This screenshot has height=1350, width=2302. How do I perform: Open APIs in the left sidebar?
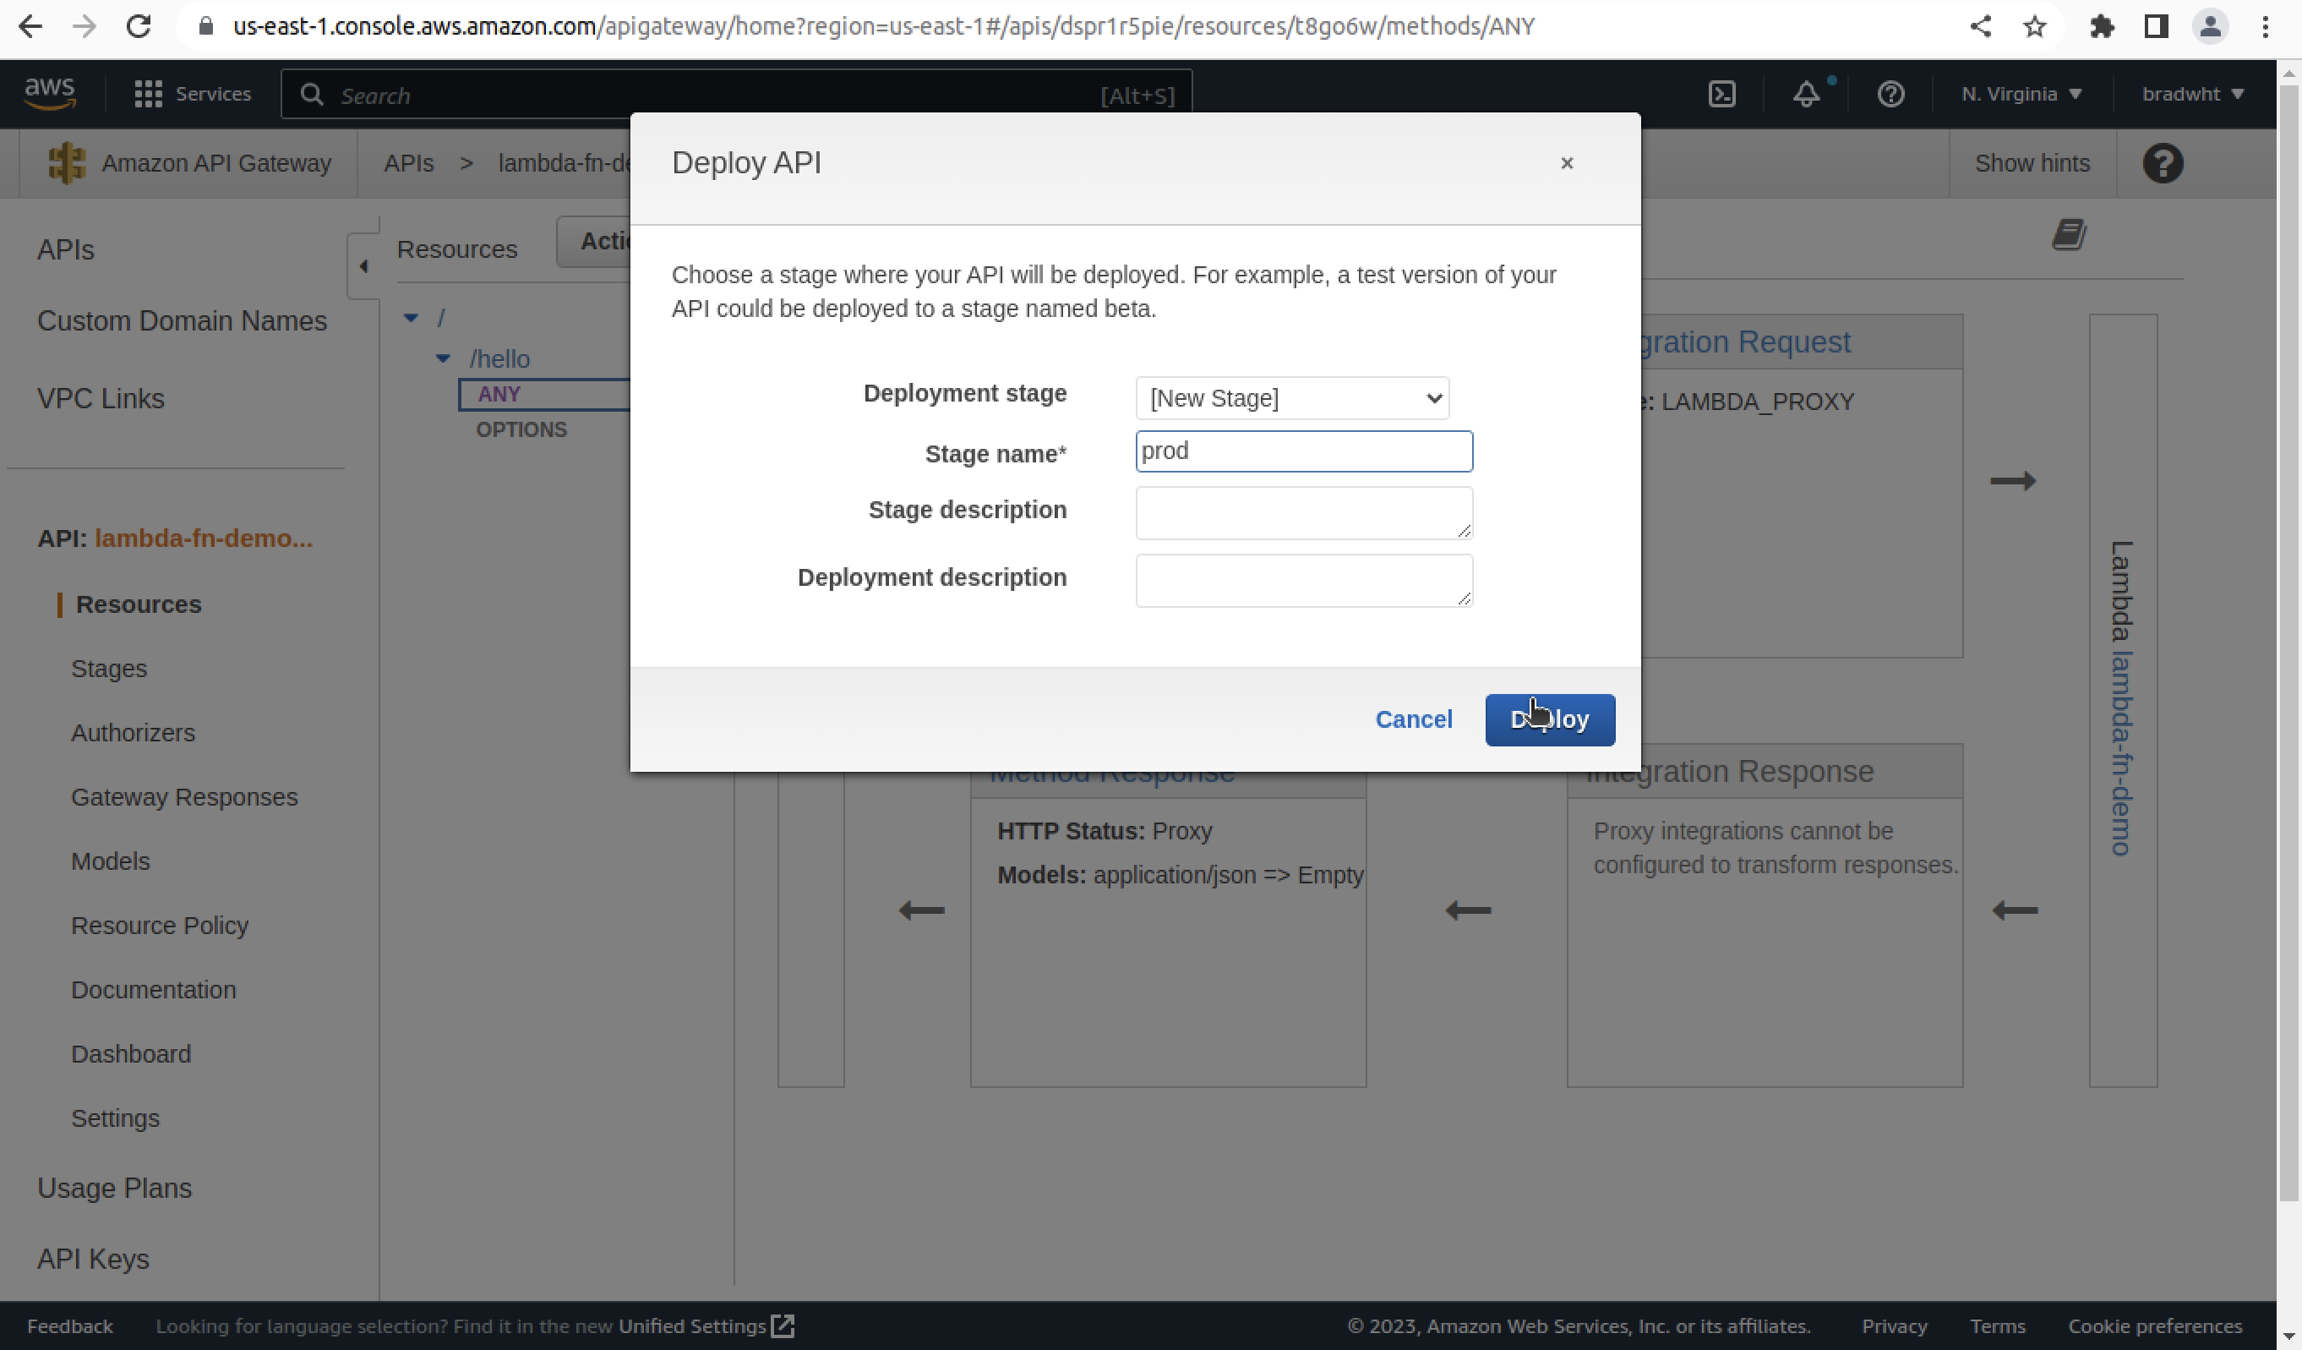(65, 249)
